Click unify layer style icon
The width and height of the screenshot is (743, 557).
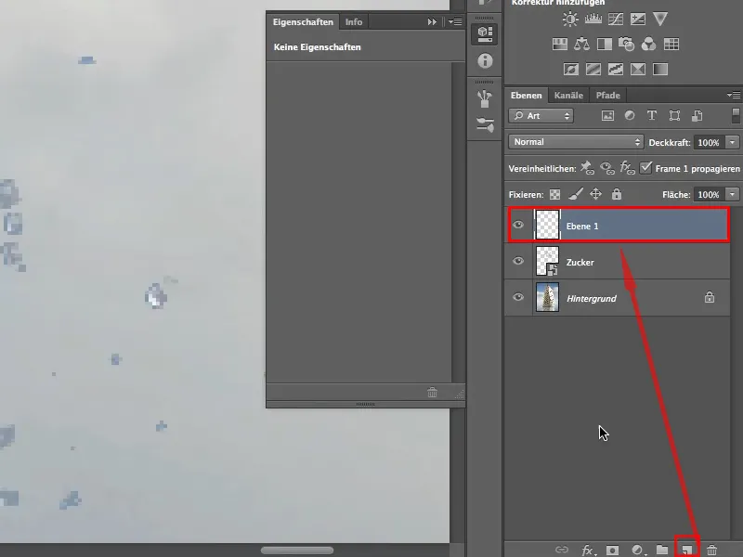(628, 168)
